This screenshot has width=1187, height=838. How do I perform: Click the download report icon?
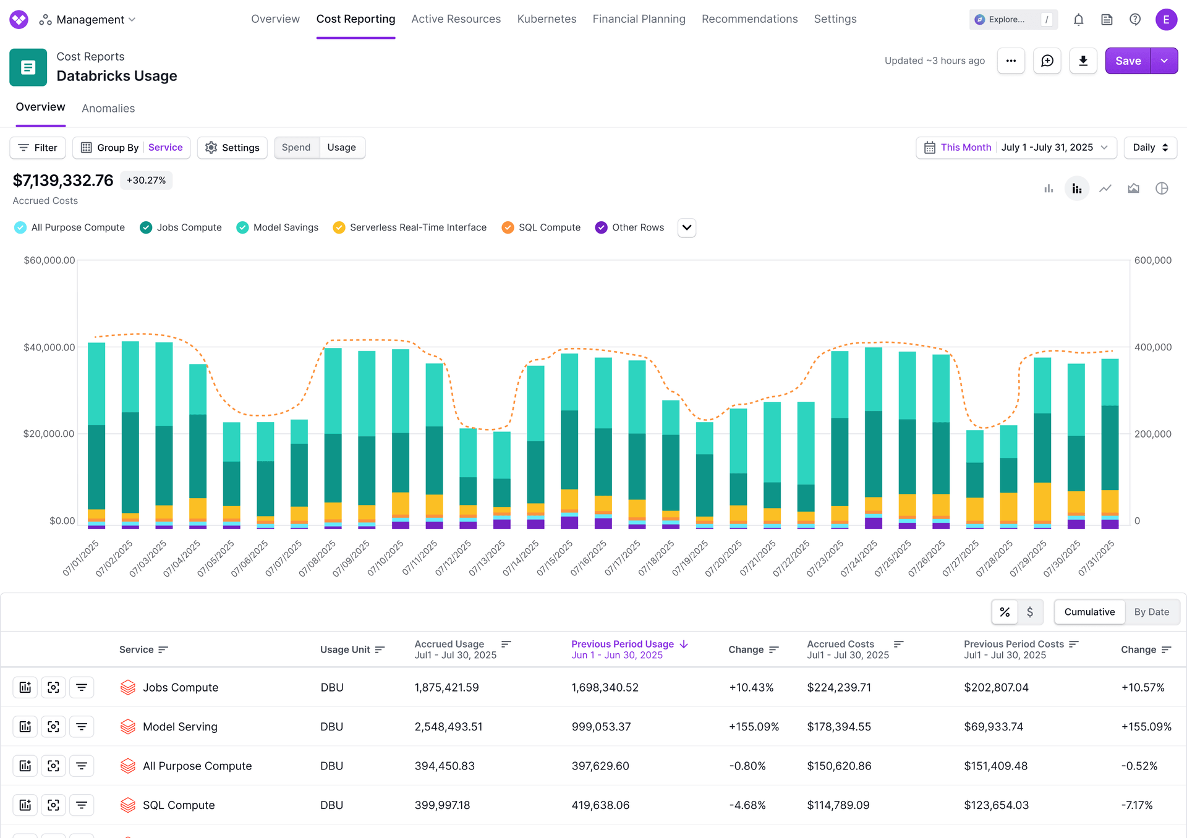pyautogui.click(x=1083, y=61)
